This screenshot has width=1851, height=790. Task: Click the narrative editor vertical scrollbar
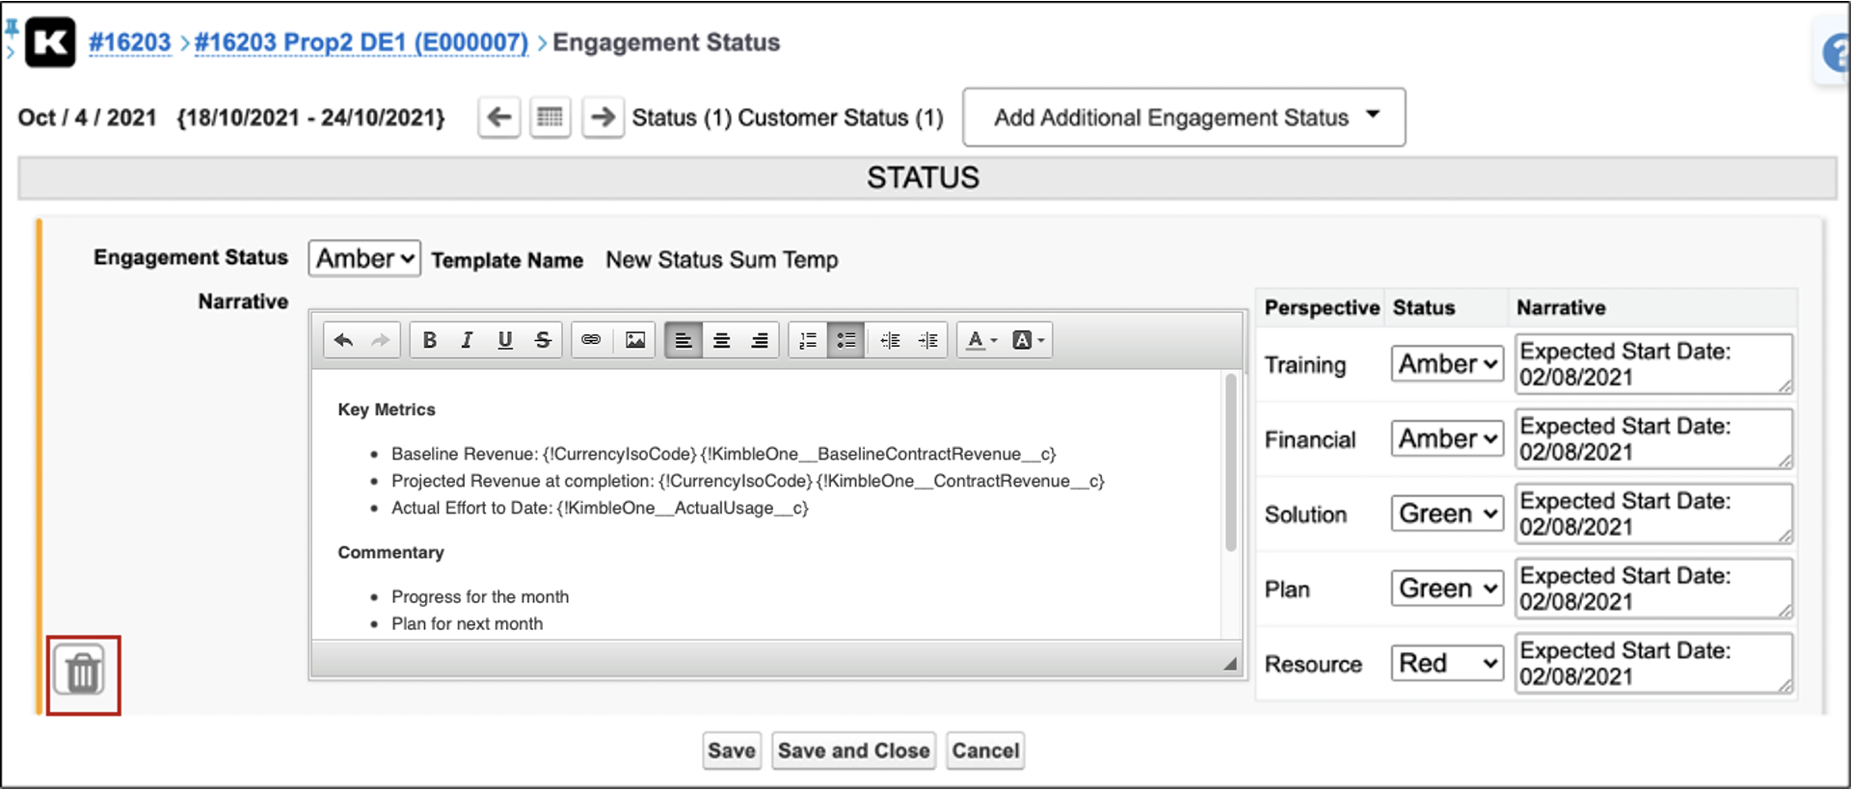pyautogui.click(x=1231, y=462)
